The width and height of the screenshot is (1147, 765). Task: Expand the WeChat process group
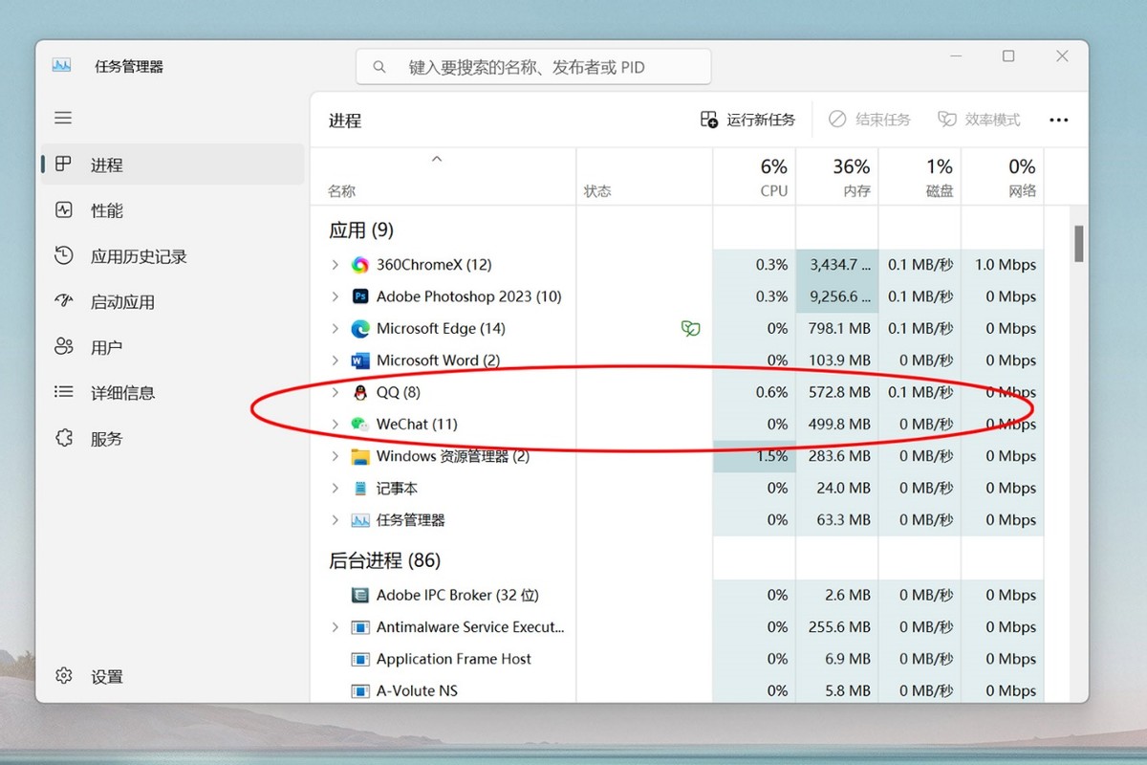click(x=334, y=424)
